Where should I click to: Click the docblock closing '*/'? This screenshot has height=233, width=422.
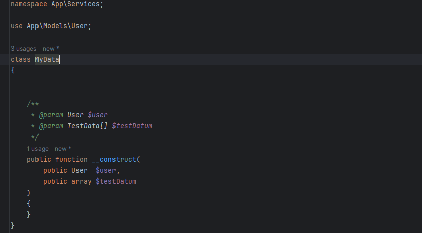click(35, 137)
